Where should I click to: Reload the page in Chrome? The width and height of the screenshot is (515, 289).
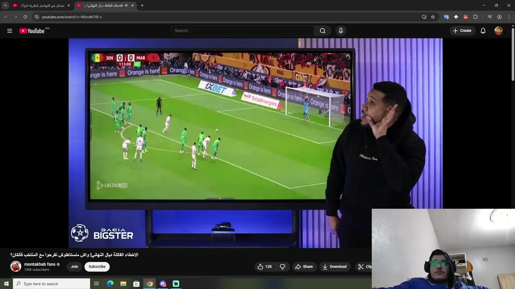25,17
